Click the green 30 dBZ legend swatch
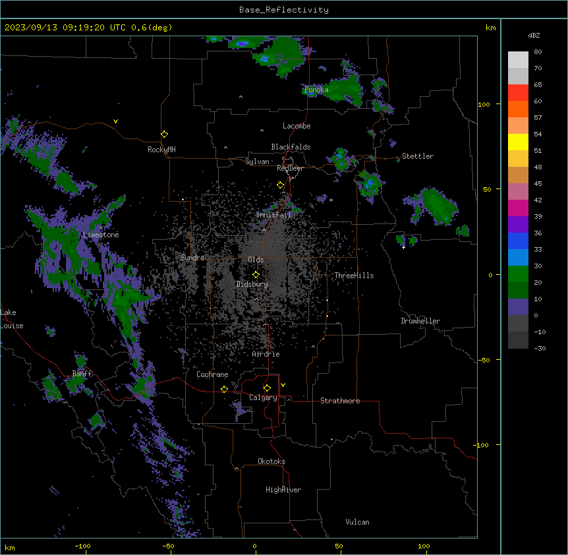This screenshot has height=555, width=568. point(518,274)
